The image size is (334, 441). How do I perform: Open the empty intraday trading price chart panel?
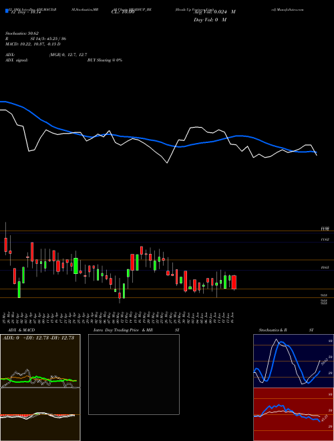pyautogui.click(x=134, y=374)
